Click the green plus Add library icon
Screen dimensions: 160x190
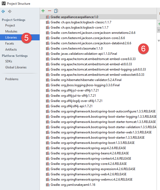pyautogui.click(x=43, y=11)
